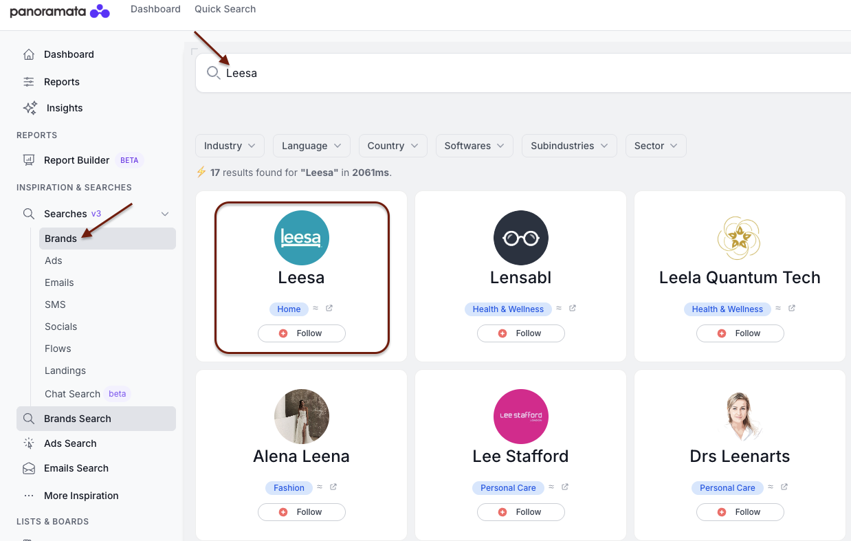Click the similar brands icon on the Drs Leenarts card
Image resolution: width=851 pixels, height=541 pixels.
click(x=771, y=487)
